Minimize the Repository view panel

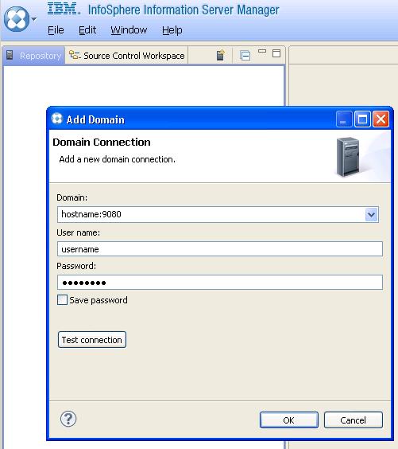tap(262, 51)
